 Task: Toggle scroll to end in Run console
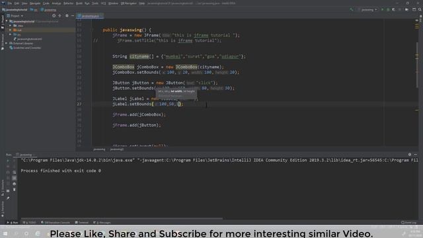pyautogui.click(x=15, y=178)
